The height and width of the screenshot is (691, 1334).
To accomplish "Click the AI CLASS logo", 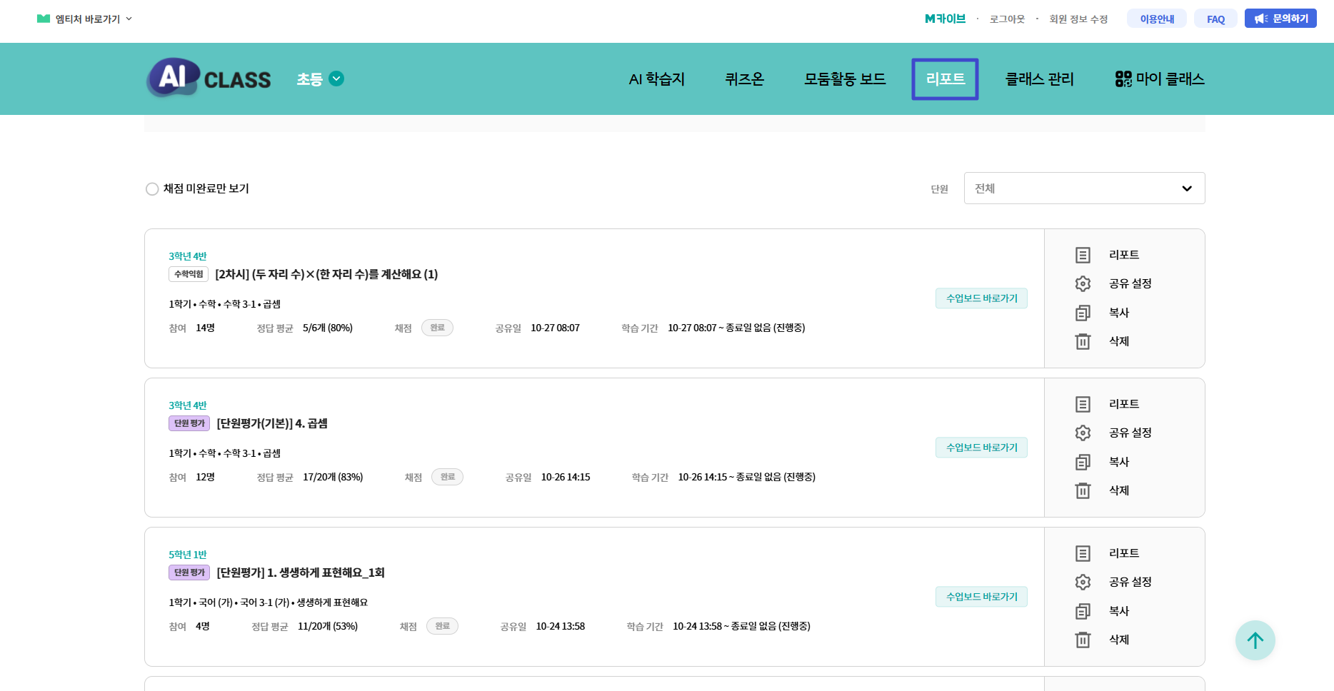I will coord(209,79).
